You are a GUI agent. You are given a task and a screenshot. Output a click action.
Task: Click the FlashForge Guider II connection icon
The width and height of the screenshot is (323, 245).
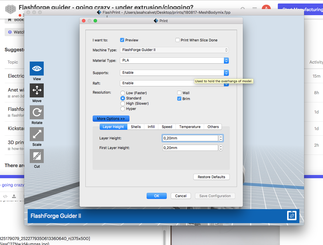[292, 216]
